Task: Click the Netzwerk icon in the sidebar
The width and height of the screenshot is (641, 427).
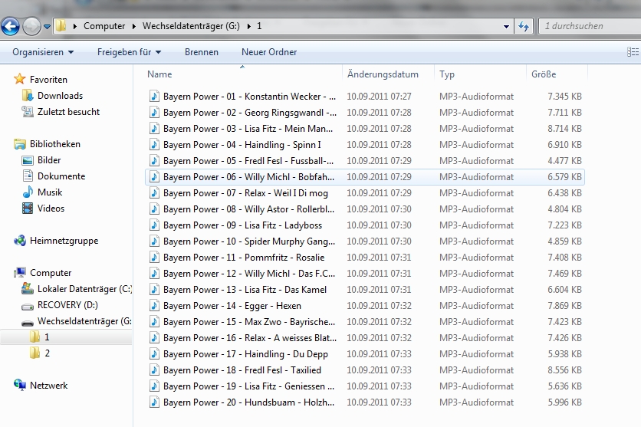Action: 20,386
